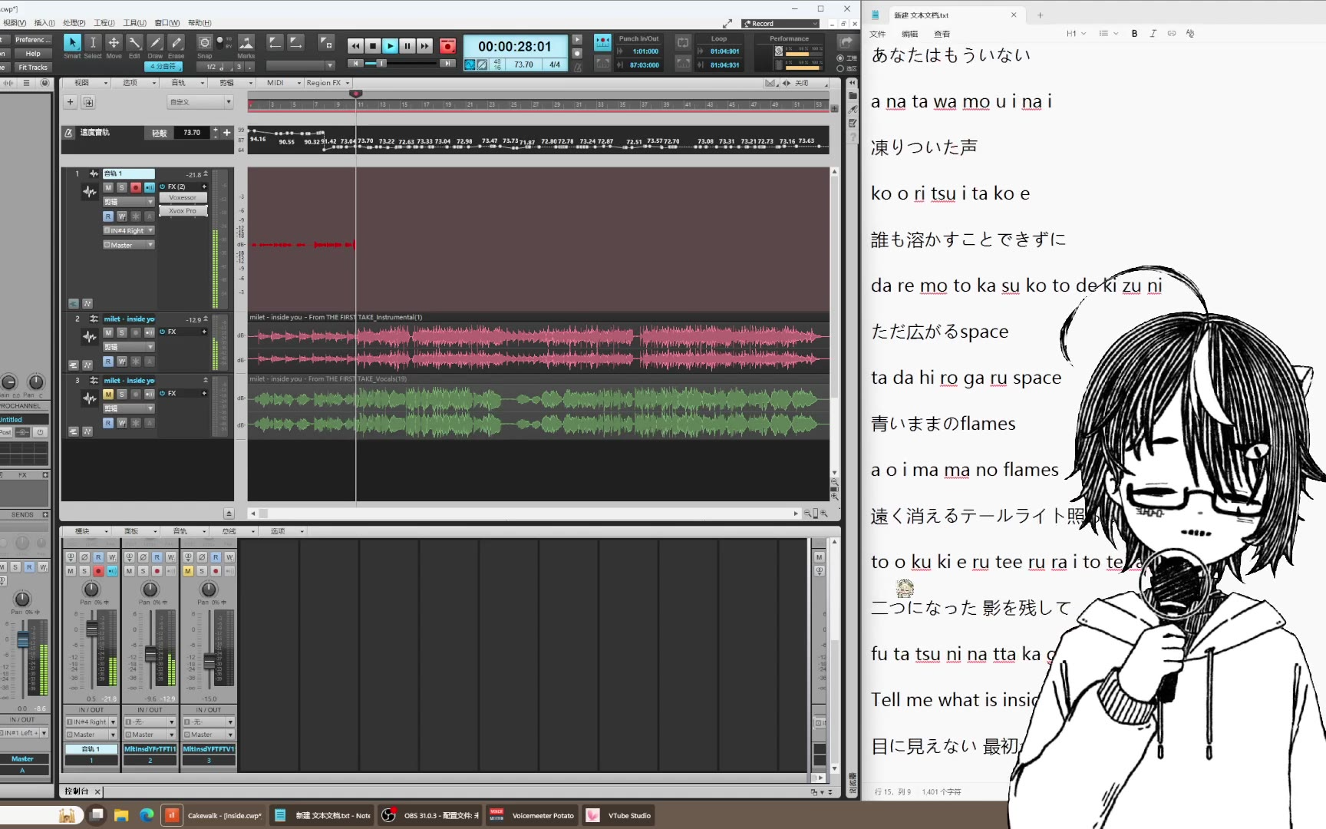Click the rewind transport button
The height and width of the screenshot is (829, 1326).
point(355,46)
